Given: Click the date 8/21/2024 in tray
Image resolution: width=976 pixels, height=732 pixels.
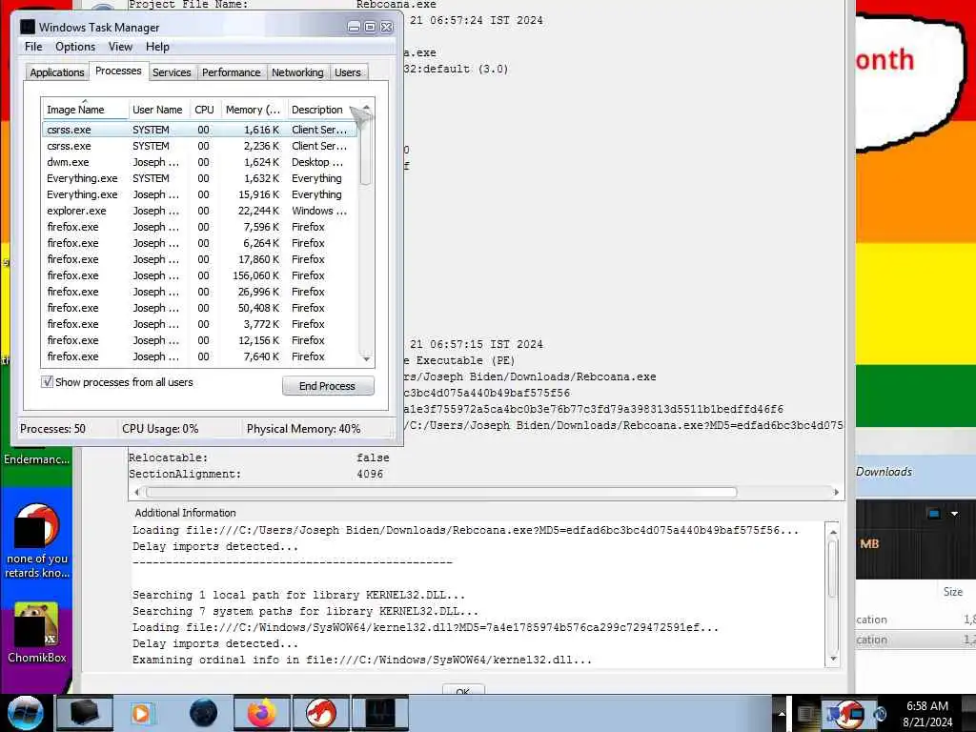Looking at the screenshot, I should coord(926,722).
